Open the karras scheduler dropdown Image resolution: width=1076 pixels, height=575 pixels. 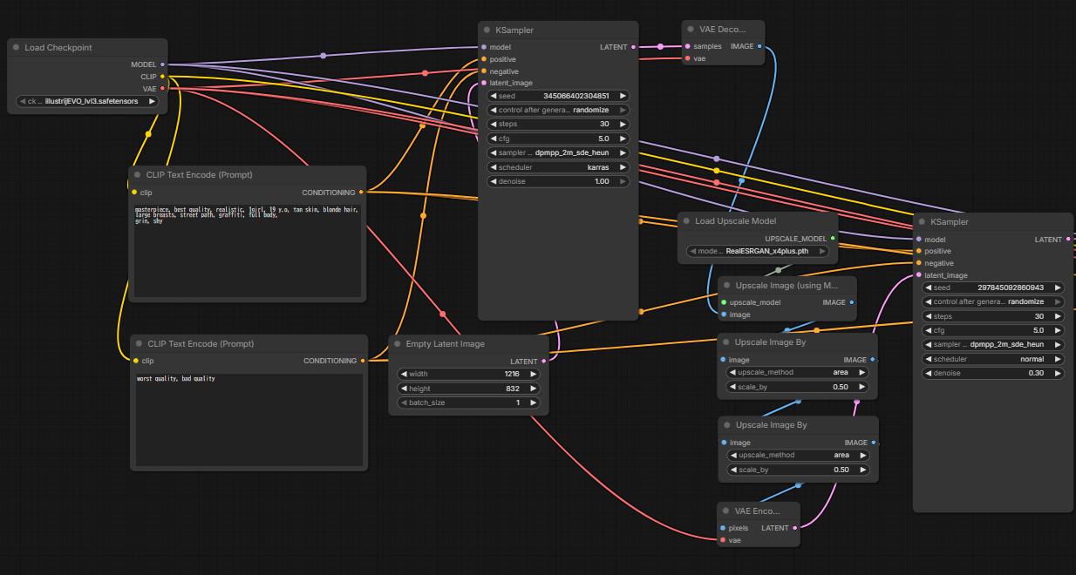(x=558, y=167)
